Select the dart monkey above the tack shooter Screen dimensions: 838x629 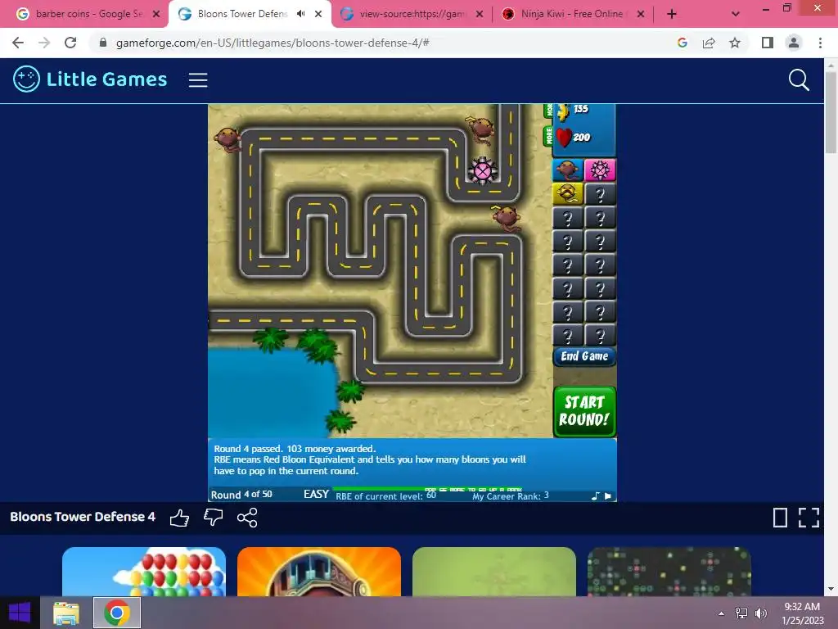481,129
